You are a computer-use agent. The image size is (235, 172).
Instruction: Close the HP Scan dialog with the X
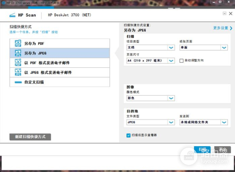coord(231,13)
